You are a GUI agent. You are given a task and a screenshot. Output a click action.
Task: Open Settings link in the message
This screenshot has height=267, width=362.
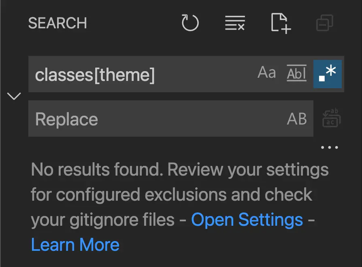(x=247, y=220)
